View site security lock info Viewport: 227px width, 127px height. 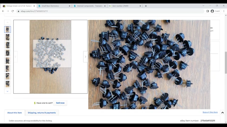tap(18, 11)
